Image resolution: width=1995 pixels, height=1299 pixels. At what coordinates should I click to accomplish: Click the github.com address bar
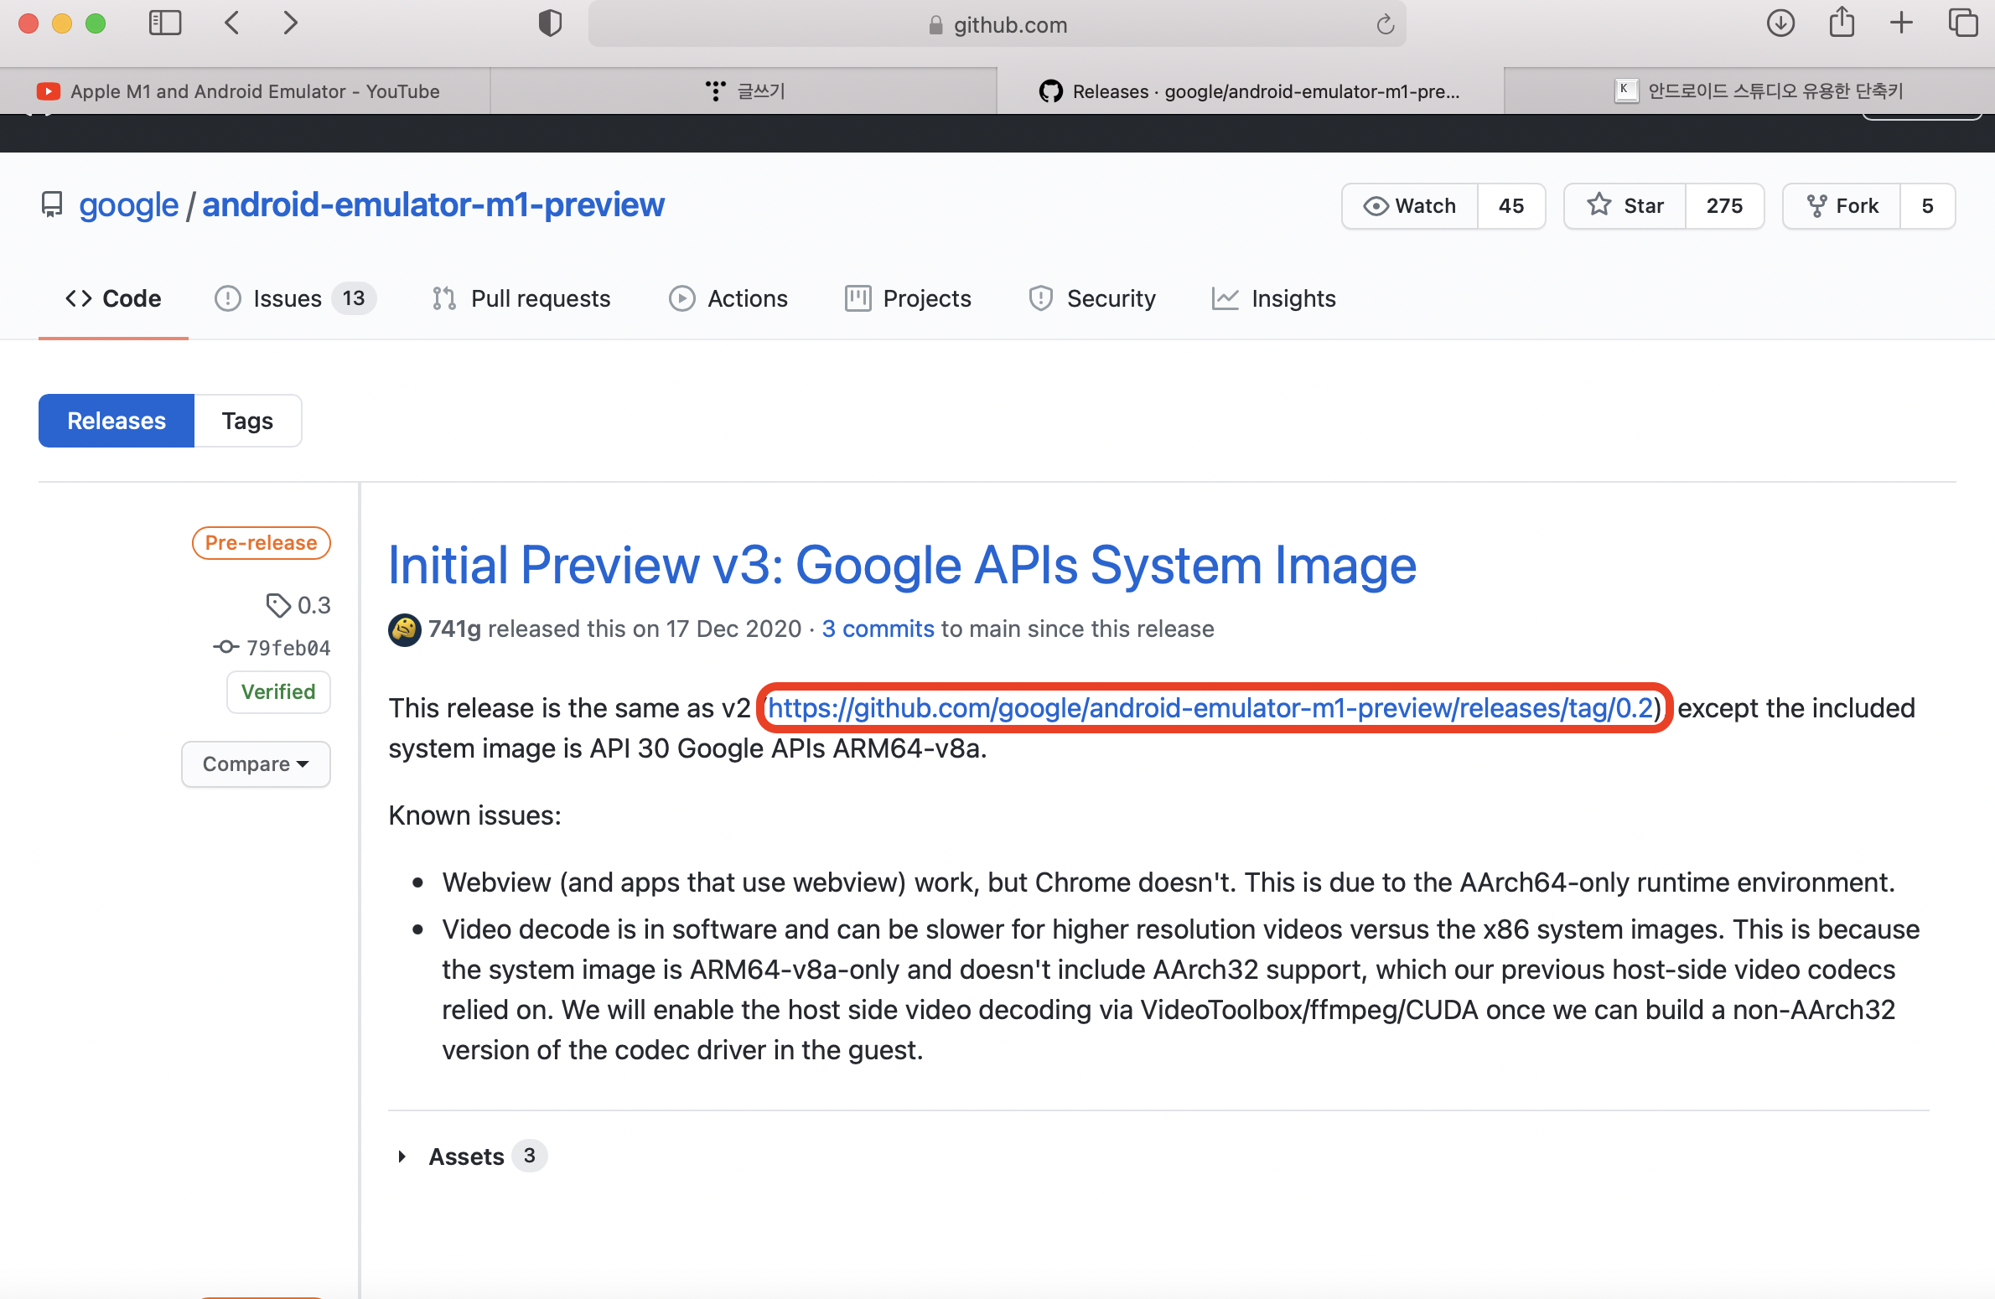point(1009,25)
